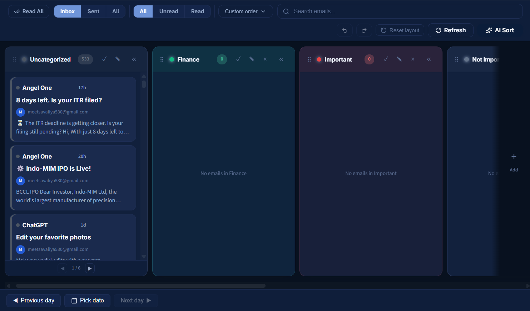Edit the Finance column pencil icon
Screen dimensions: 530x311
252,59
